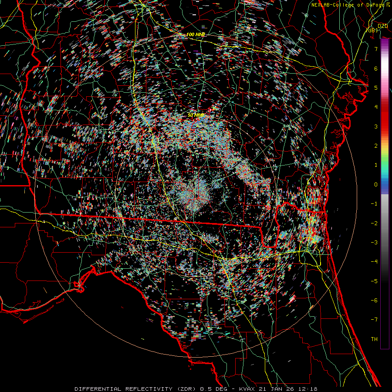392x392 pixels.
Task: Click the Differential Reflectivity caption at bottom
Action: tap(196, 389)
